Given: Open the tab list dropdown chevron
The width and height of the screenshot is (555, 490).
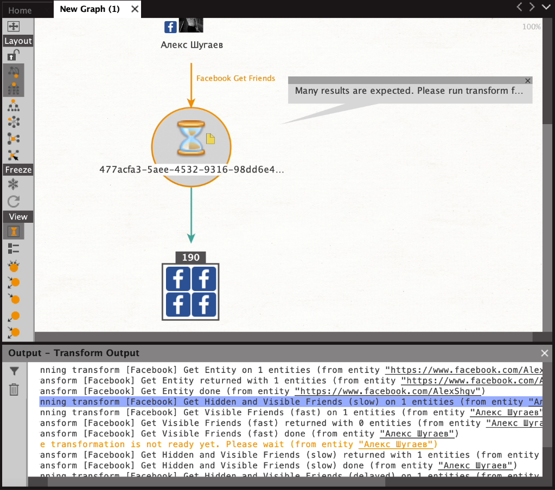Looking at the screenshot, I should pos(546,7).
